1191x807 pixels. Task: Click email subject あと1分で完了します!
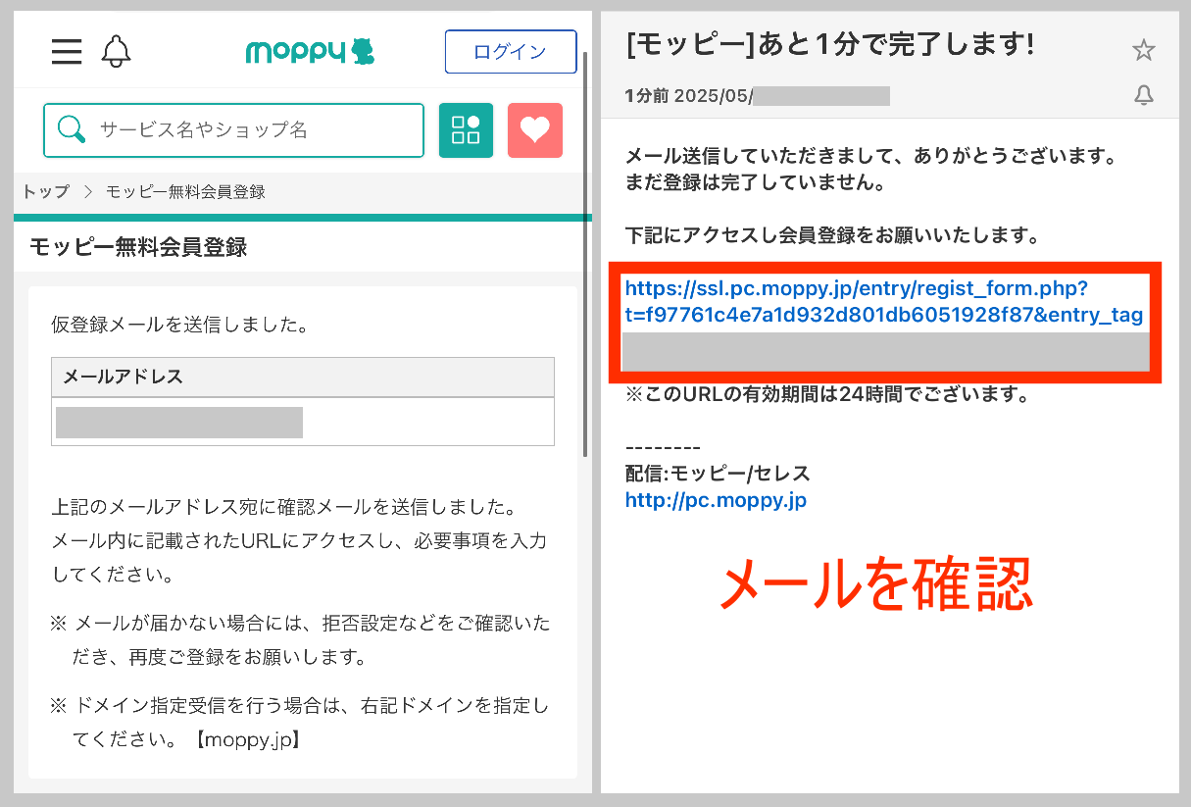coord(829,44)
